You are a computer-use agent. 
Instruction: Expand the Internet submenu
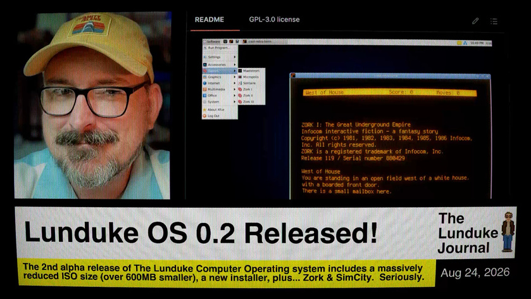[220, 83]
